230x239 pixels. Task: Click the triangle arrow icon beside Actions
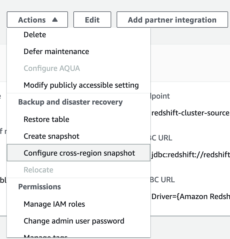55,20
